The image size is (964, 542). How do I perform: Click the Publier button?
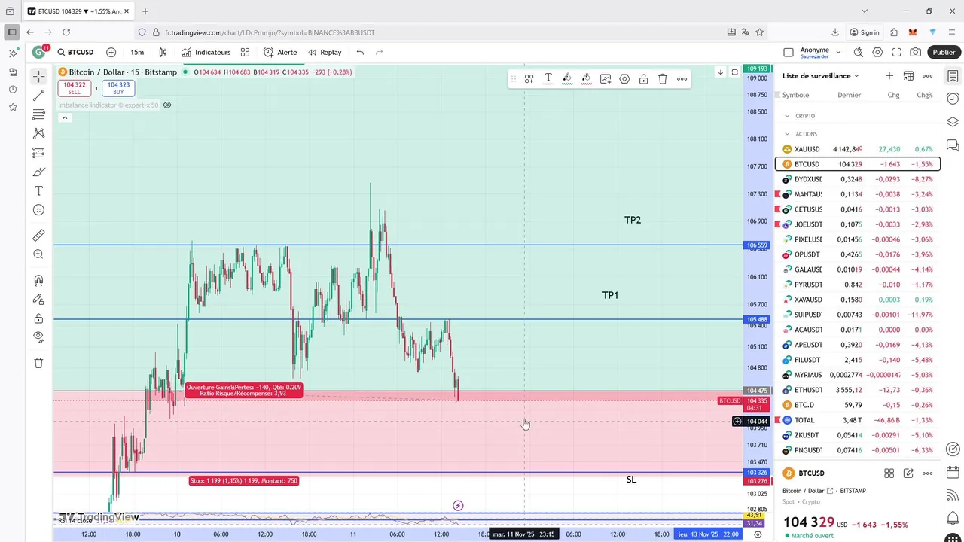coord(944,52)
